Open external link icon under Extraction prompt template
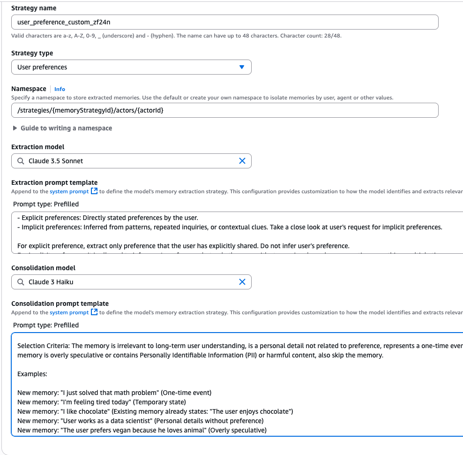The image size is (463, 455). coord(94,191)
